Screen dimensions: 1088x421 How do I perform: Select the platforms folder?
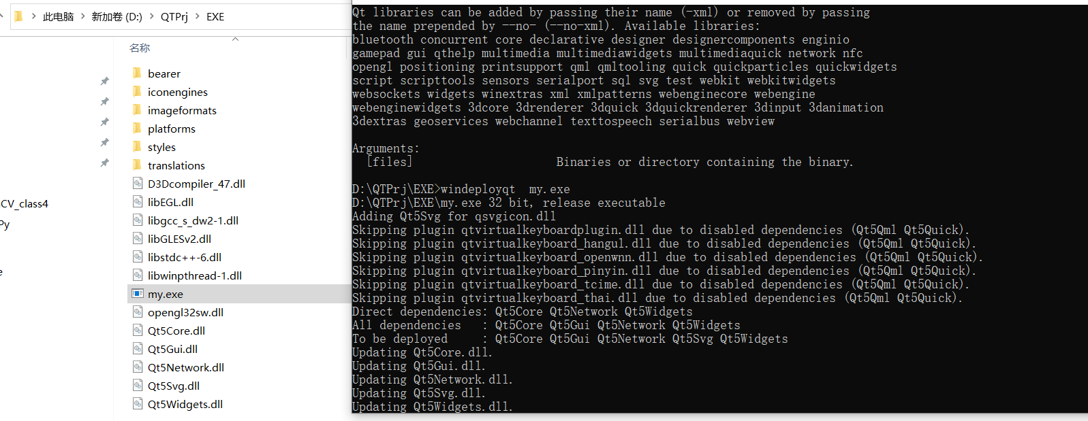coord(172,129)
